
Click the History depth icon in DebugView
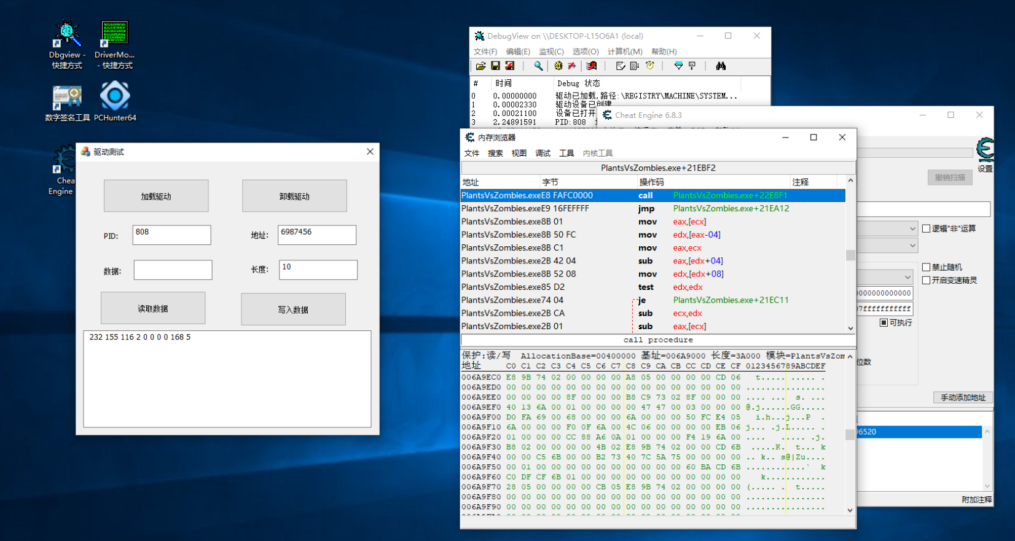click(x=692, y=66)
